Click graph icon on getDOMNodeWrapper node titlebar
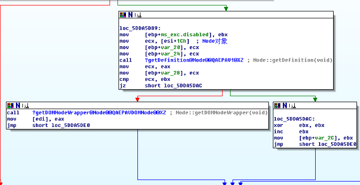This screenshot has height=185, width=360. coord(25,106)
